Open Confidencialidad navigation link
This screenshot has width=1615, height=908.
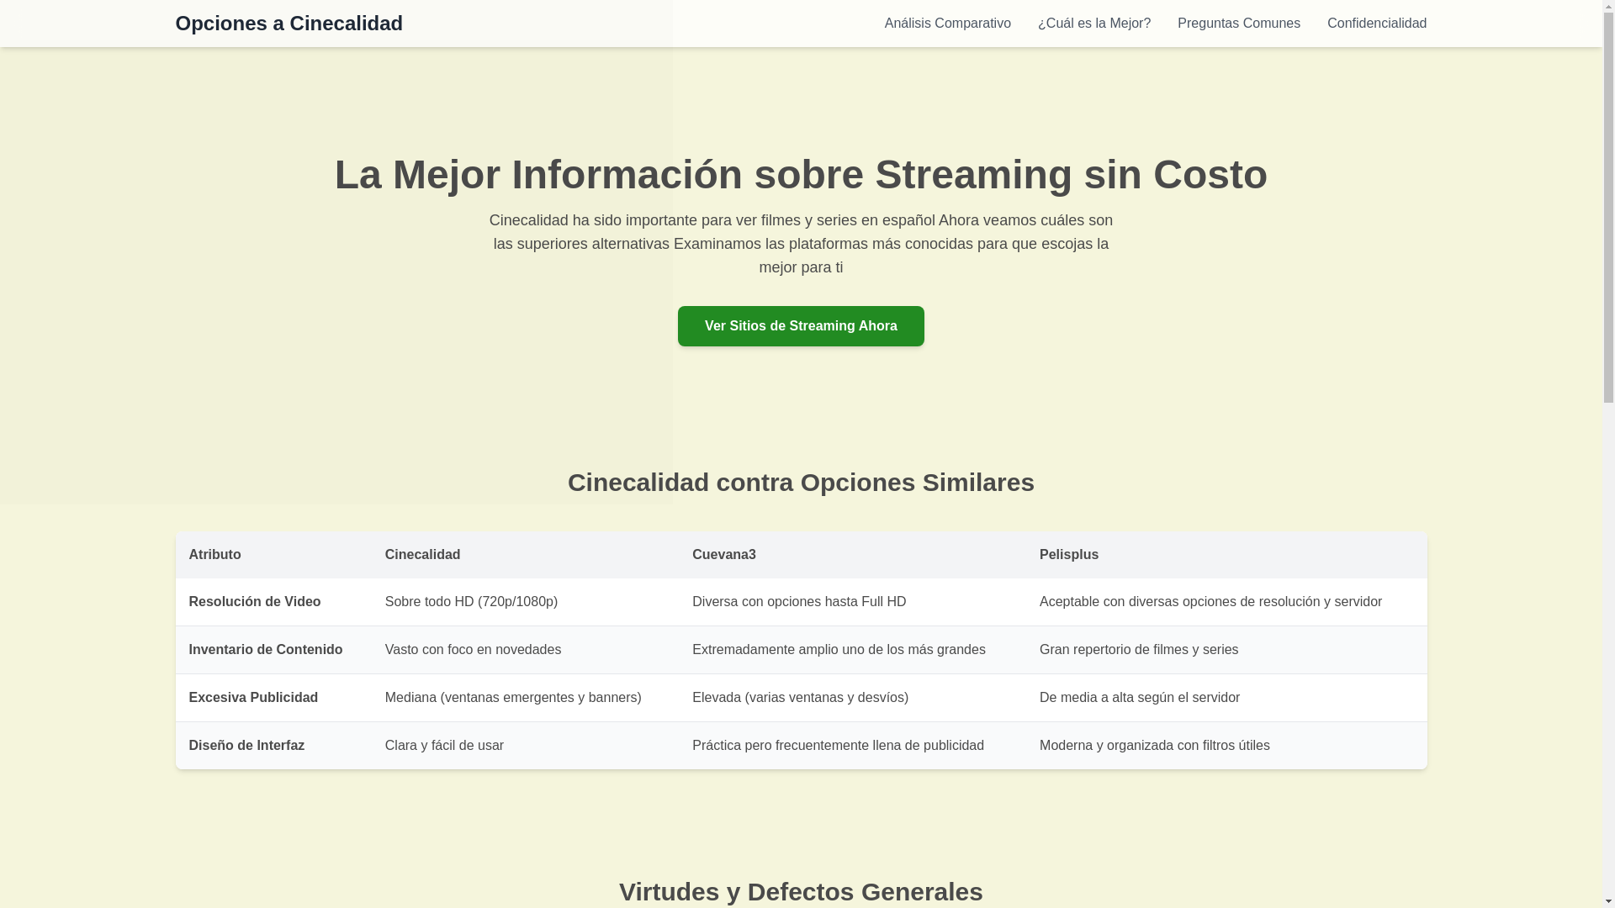(1376, 24)
